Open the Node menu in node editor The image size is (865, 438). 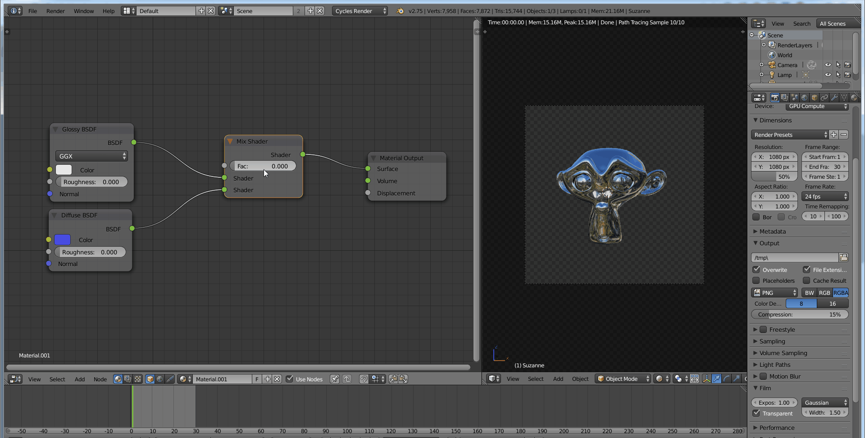coord(100,379)
